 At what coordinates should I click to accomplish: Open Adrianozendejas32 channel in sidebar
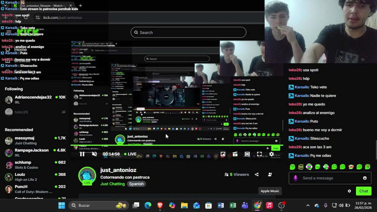[35, 100]
